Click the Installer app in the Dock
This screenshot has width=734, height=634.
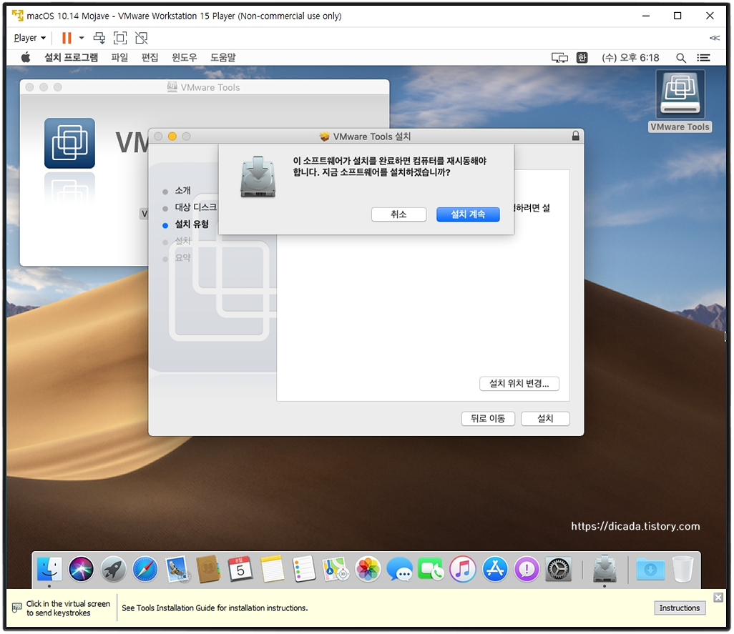point(605,569)
